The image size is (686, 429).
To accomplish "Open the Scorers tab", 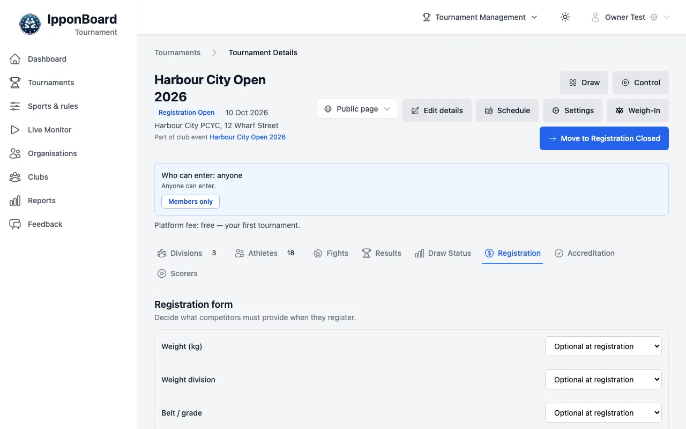I will coord(177,273).
